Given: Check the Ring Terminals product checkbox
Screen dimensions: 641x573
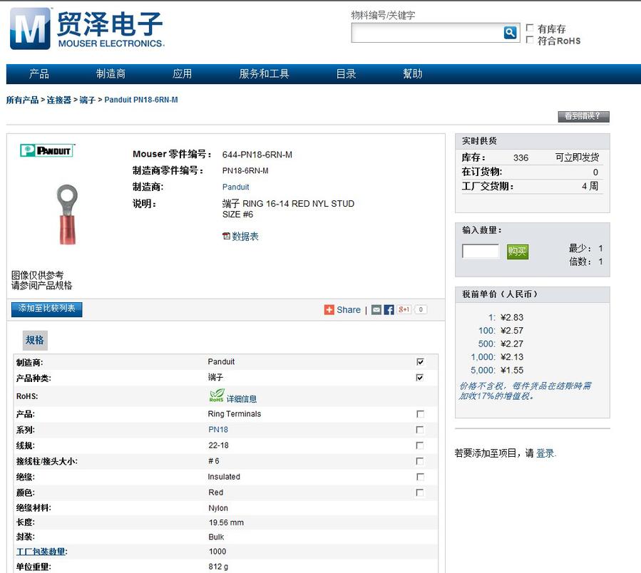Looking at the screenshot, I should (x=420, y=414).
